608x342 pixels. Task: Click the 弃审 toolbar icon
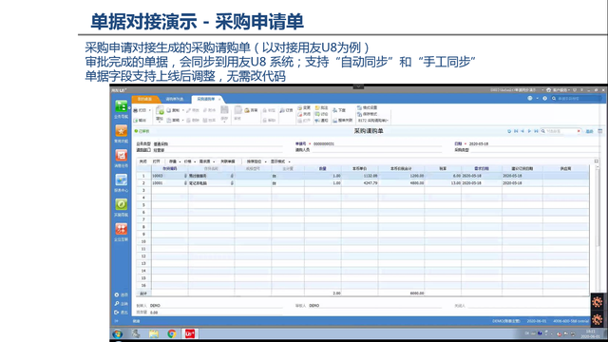(x=247, y=110)
